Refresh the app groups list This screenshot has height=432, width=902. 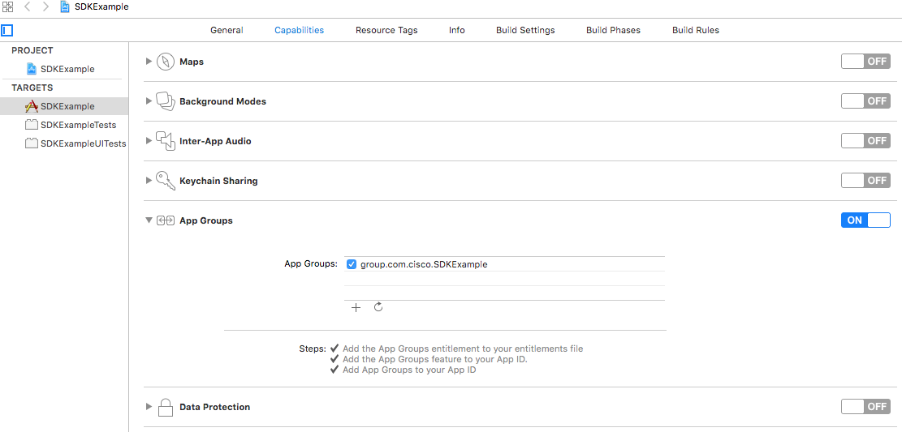point(378,306)
